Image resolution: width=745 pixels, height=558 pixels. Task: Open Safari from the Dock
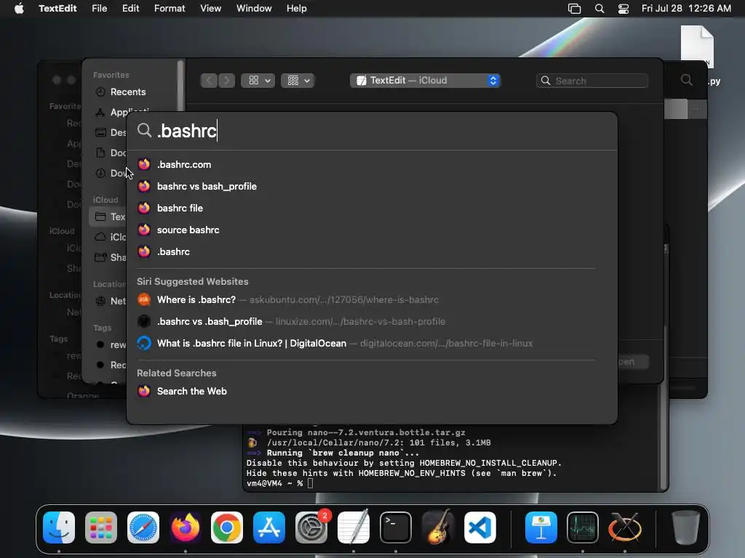(x=143, y=527)
